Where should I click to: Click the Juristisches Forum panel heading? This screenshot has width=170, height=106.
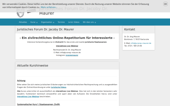45,29
